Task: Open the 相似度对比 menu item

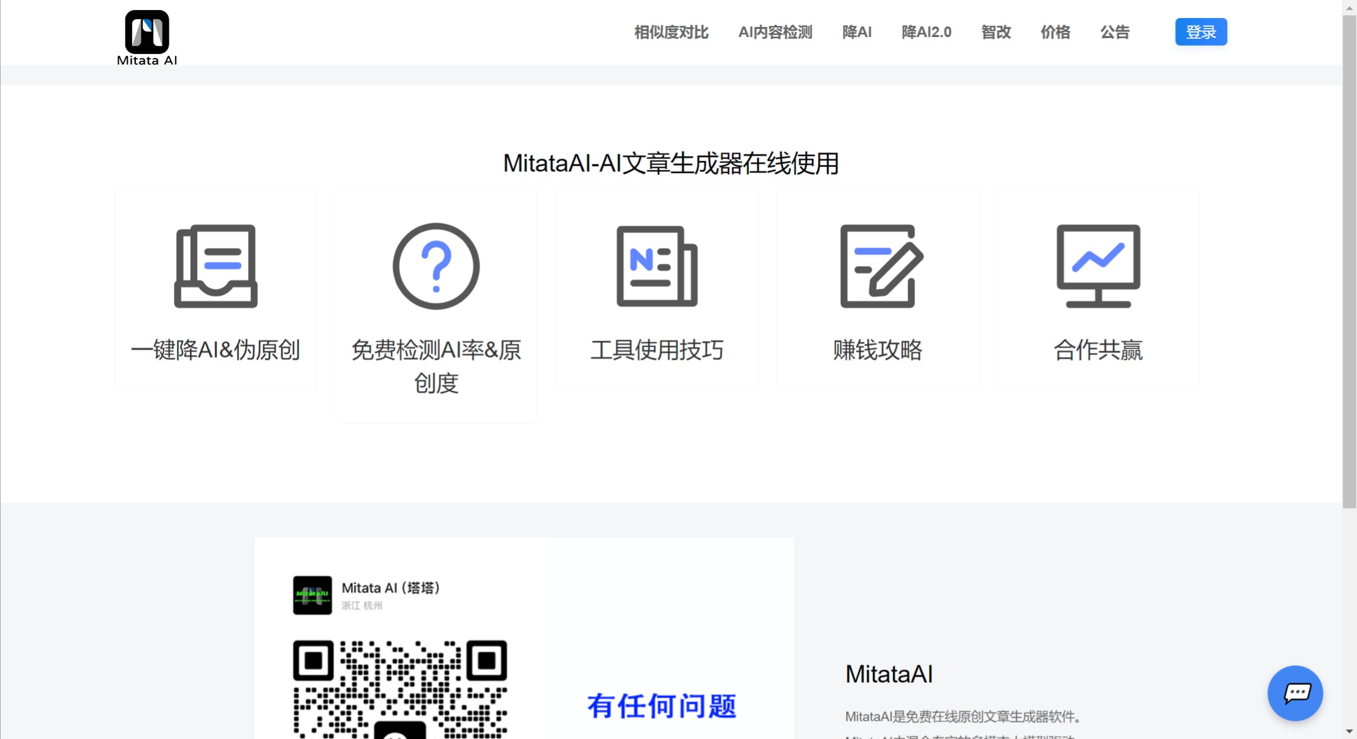Action: pos(670,32)
